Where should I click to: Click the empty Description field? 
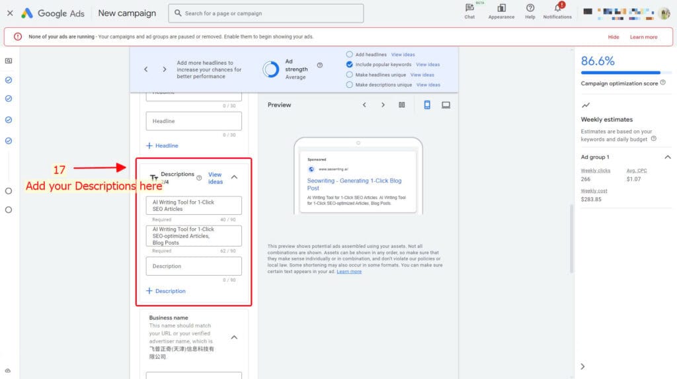[194, 266]
